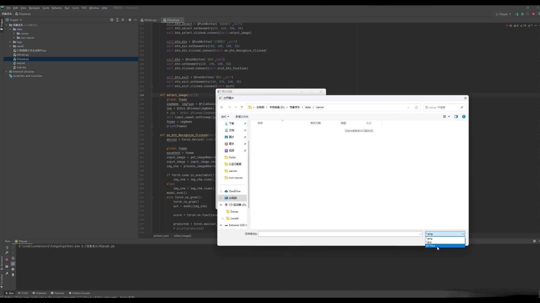Open the Organize menu in dialog
Screen dimensions: 540x303
tap(225, 117)
